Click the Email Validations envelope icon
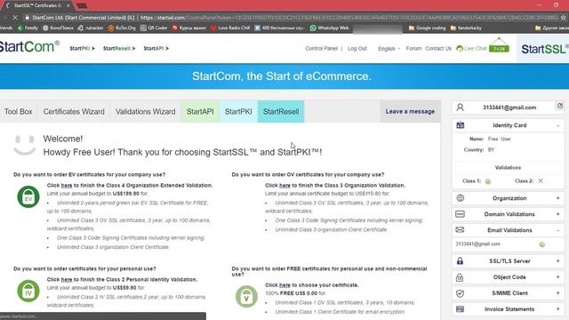Screen dimensions: 569x320 [460, 230]
